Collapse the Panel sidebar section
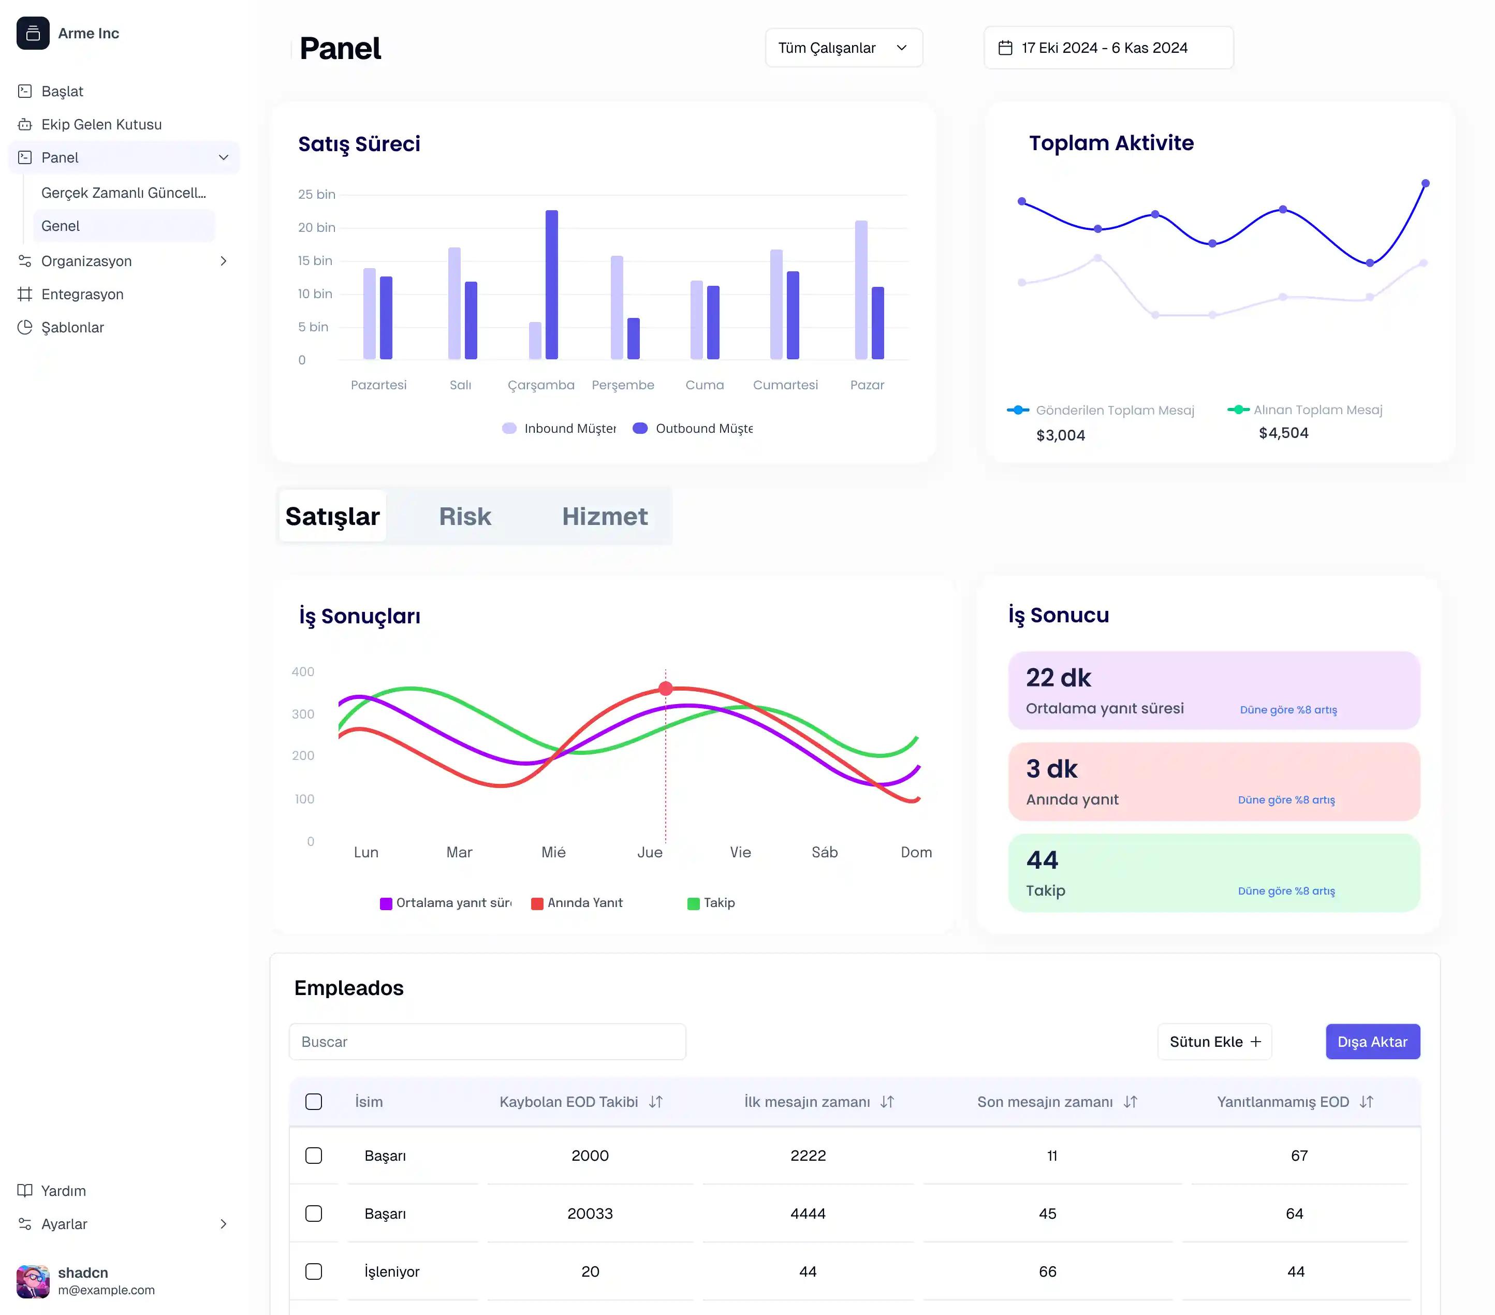Viewport: 1495px width, 1315px height. click(223, 157)
